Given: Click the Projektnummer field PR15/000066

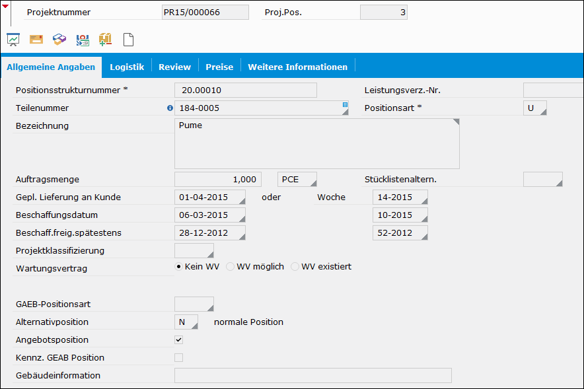Looking at the screenshot, I should click(x=205, y=13).
